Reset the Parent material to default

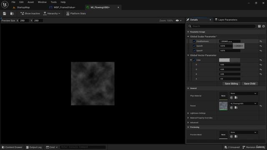[x=261, y=106]
